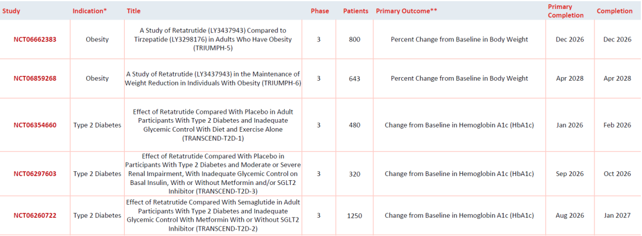Open study link NCT06354660
Screen dimensions: 642x236
[35, 125]
